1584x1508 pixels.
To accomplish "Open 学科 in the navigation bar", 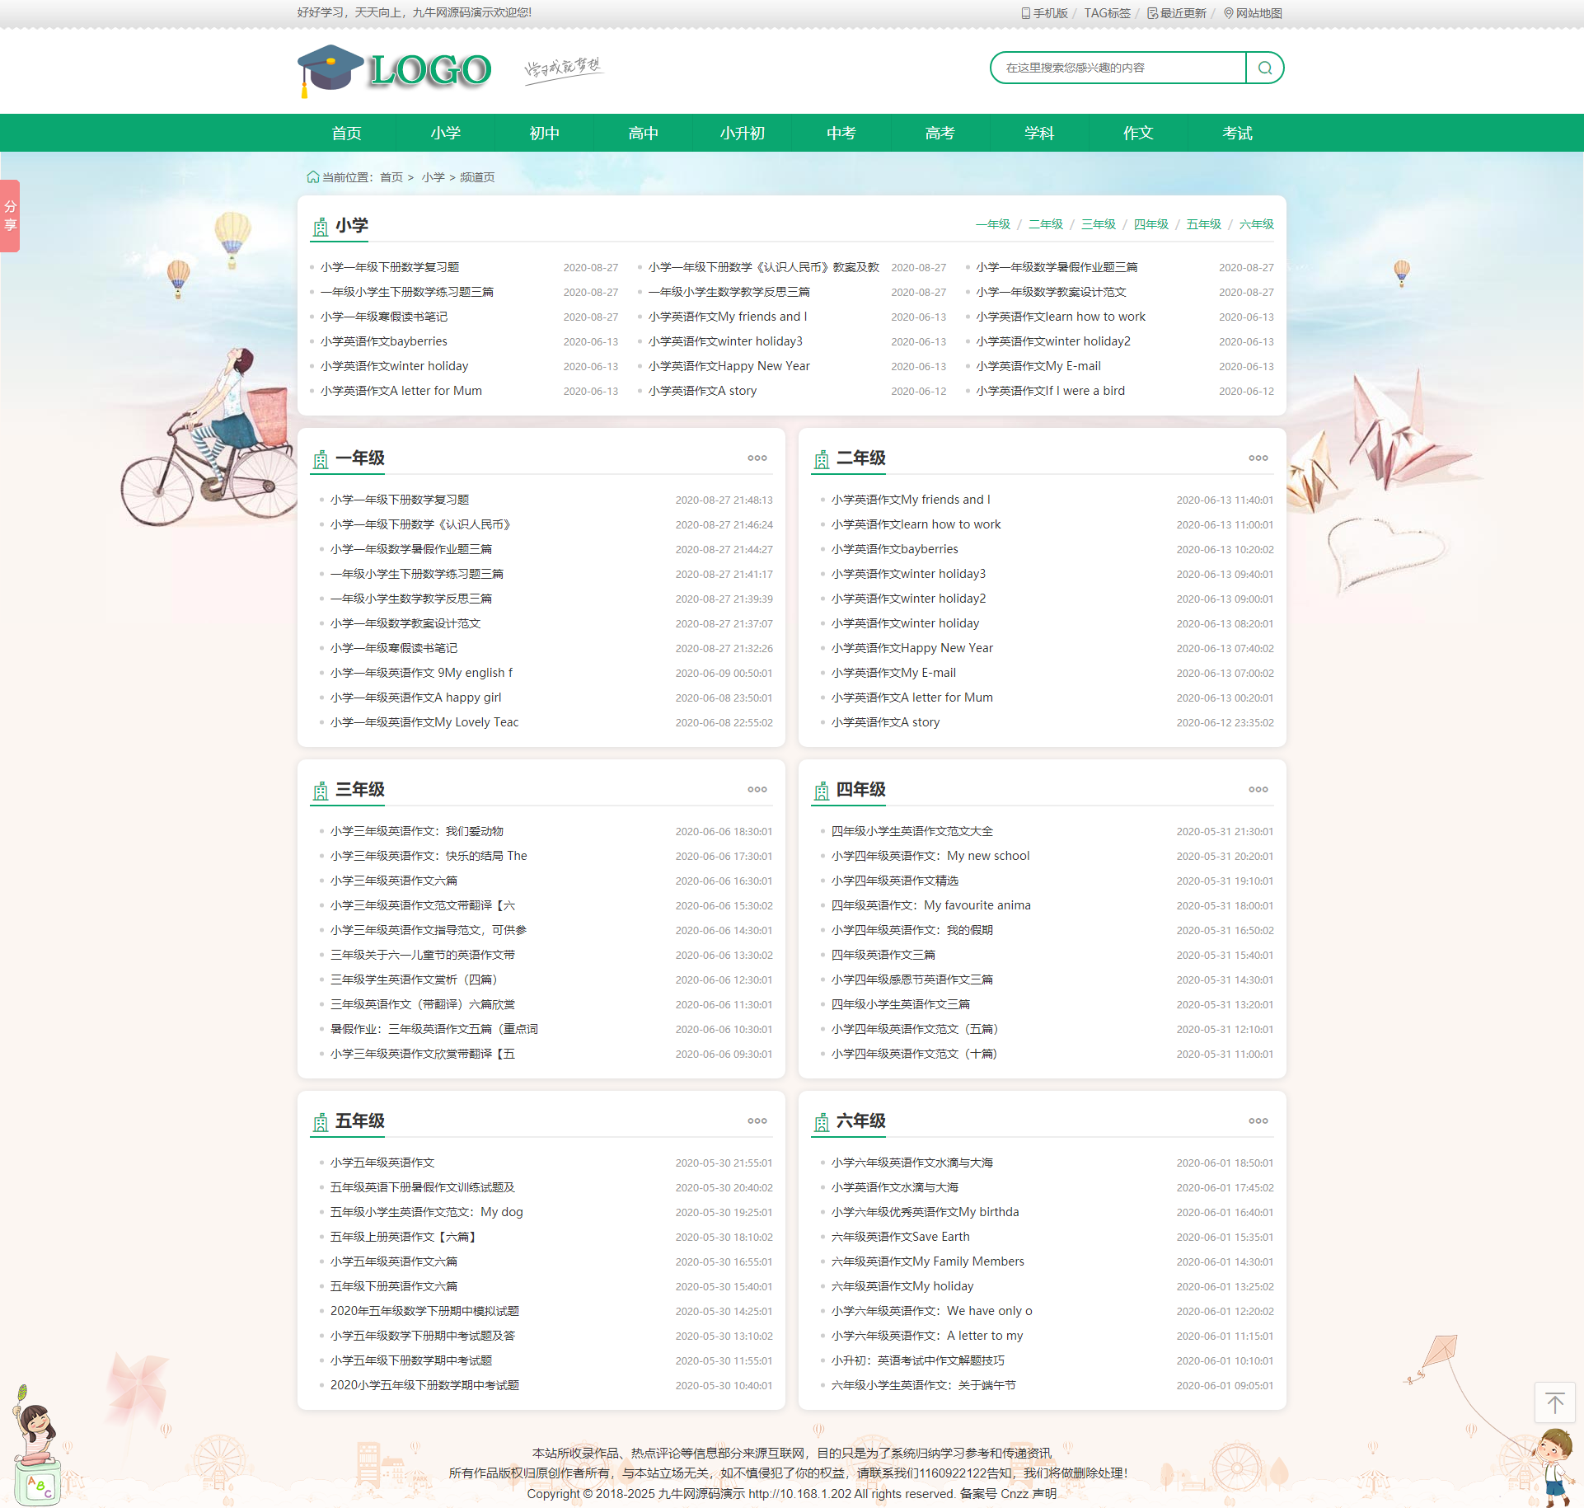I will (x=1039, y=133).
